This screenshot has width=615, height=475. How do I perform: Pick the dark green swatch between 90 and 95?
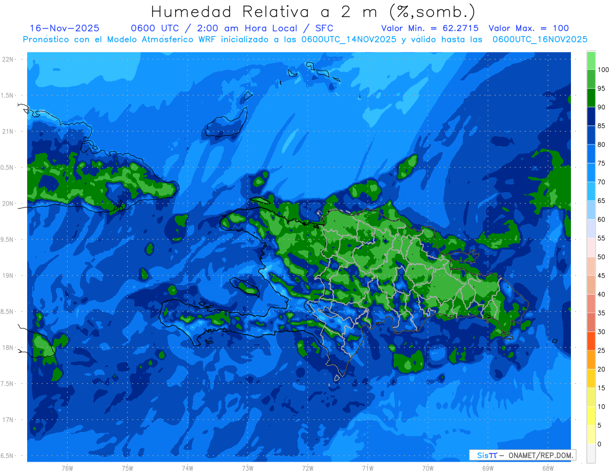point(591,98)
